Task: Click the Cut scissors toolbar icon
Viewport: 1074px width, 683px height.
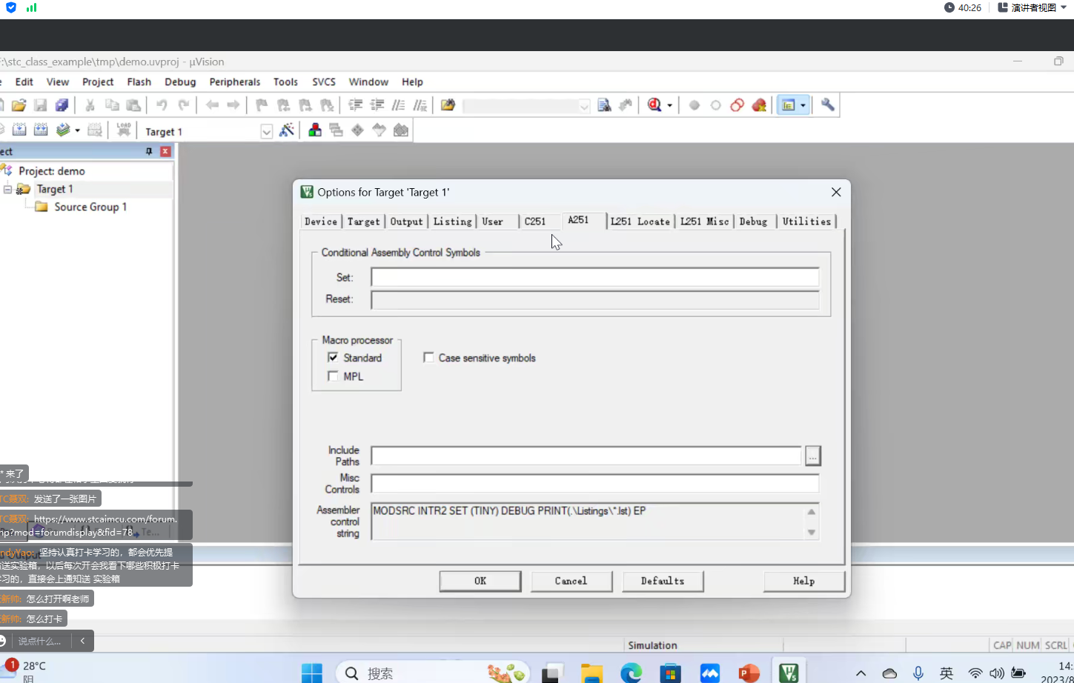Action: coord(90,105)
